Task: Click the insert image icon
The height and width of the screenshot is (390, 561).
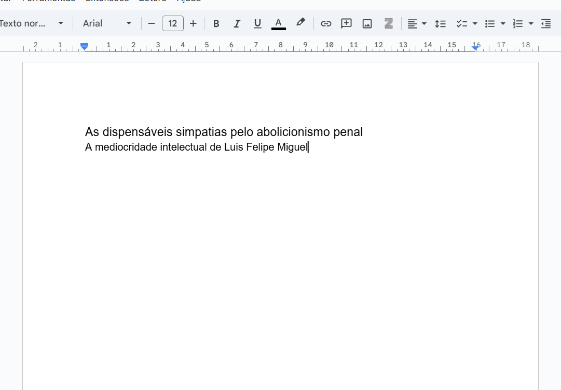Action: click(x=367, y=23)
